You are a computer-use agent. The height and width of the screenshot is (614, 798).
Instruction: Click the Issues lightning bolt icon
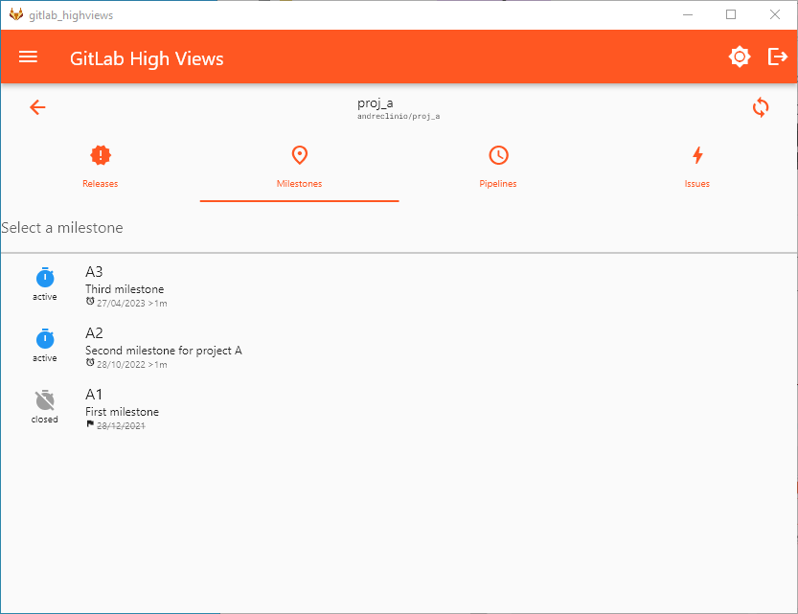click(697, 155)
